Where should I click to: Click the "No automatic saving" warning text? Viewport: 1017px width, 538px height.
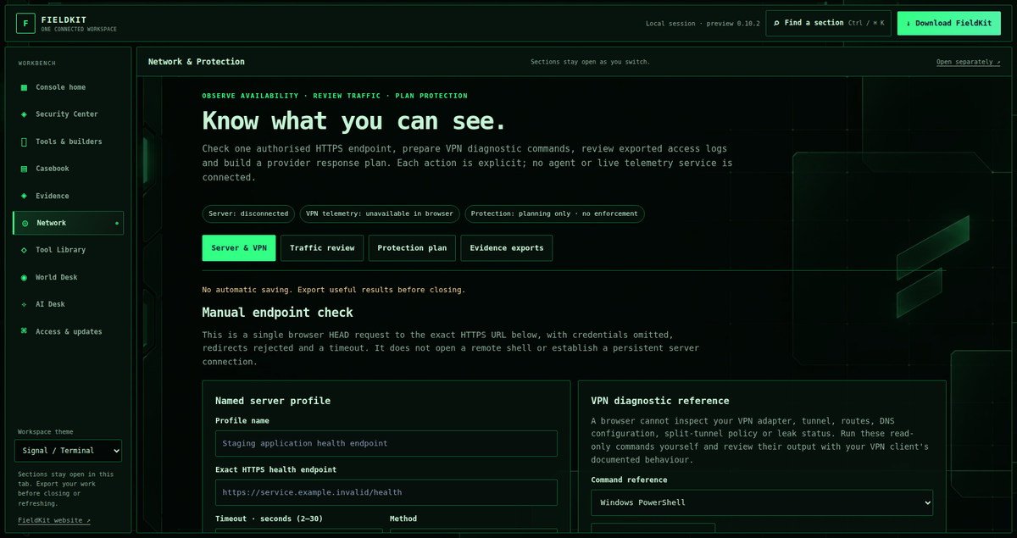334,290
